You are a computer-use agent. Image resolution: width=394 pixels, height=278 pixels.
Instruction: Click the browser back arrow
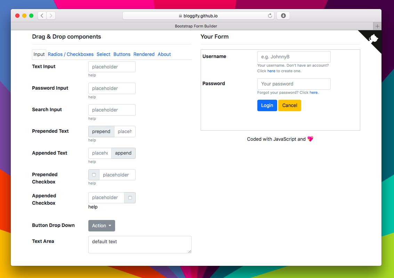pyautogui.click(x=41, y=15)
